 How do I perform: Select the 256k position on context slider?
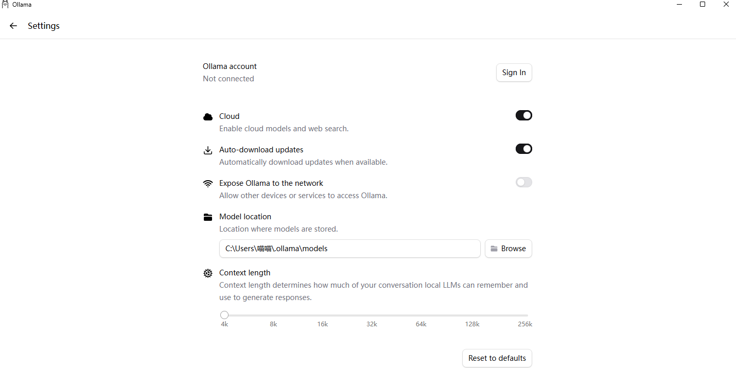pyautogui.click(x=527, y=315)
